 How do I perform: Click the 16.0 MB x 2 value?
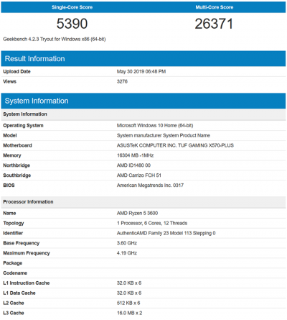coord(129,313)
